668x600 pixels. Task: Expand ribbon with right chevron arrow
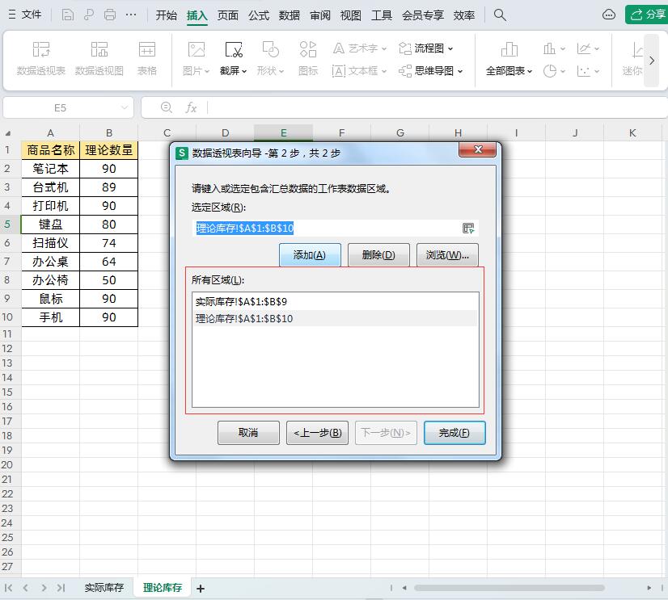pyautogui.click(x=652, y=61)
